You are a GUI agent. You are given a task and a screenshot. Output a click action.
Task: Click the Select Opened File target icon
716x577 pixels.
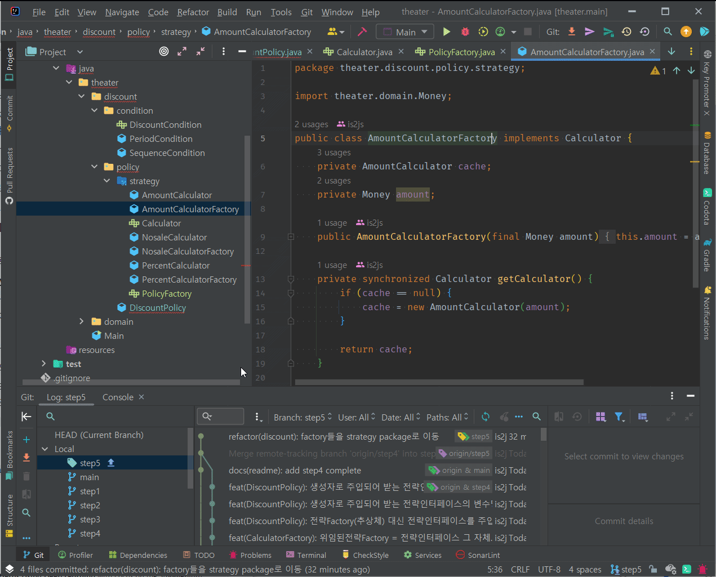click(x=164, y=52)
